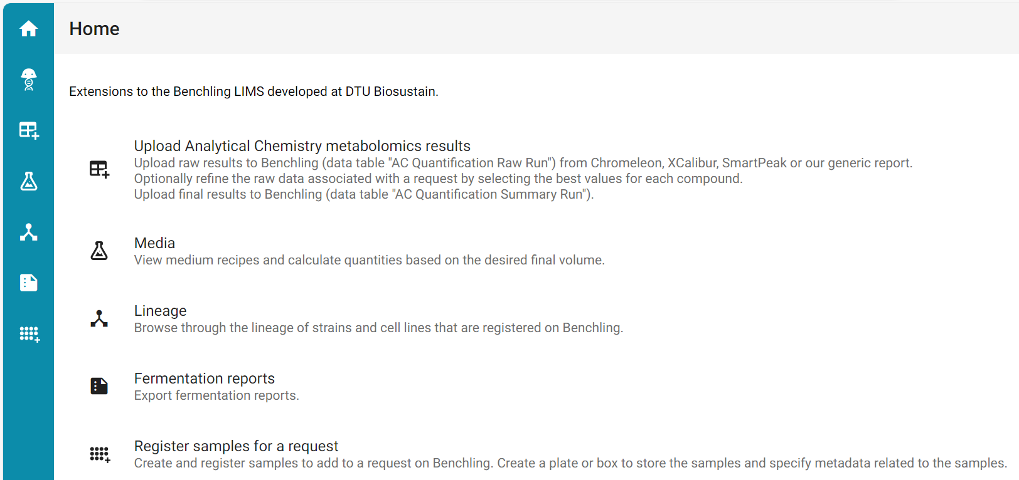Click the Home page title

[x=94, y=29]
